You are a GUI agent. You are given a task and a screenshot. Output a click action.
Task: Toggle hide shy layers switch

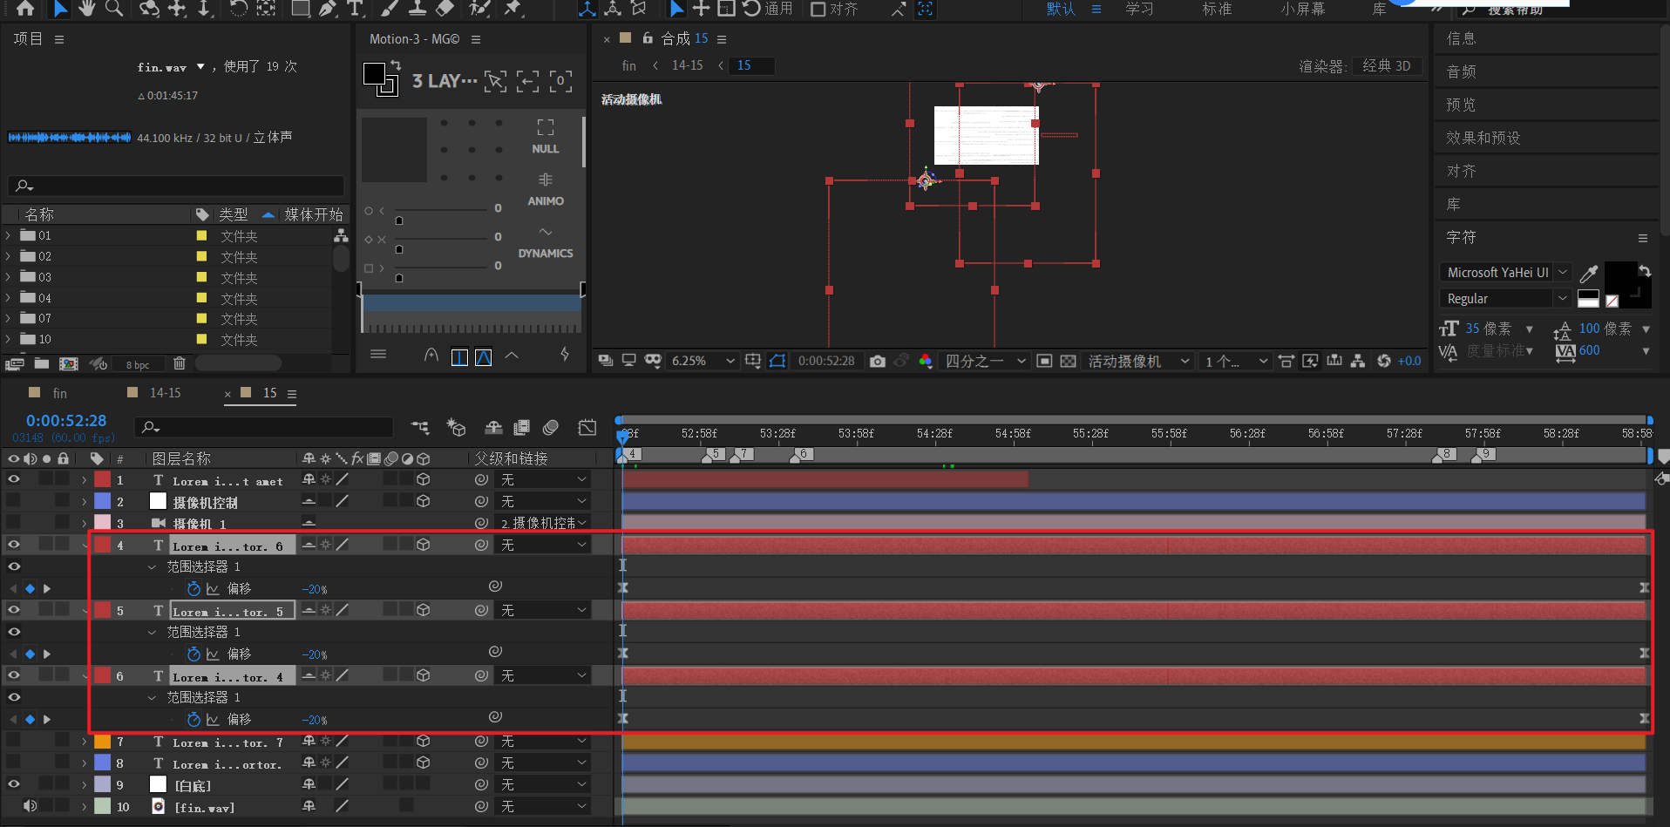pyautogui.click(x=493, y=427)
